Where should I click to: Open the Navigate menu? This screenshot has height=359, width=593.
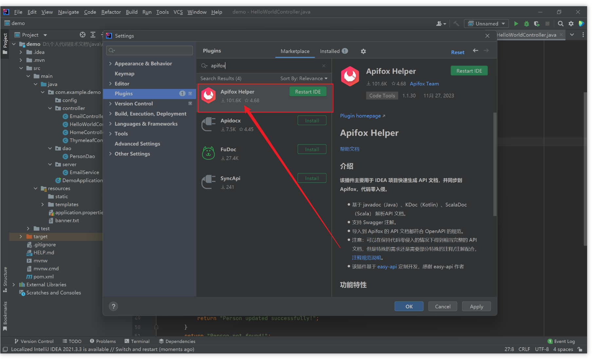[x=68, y=12]
